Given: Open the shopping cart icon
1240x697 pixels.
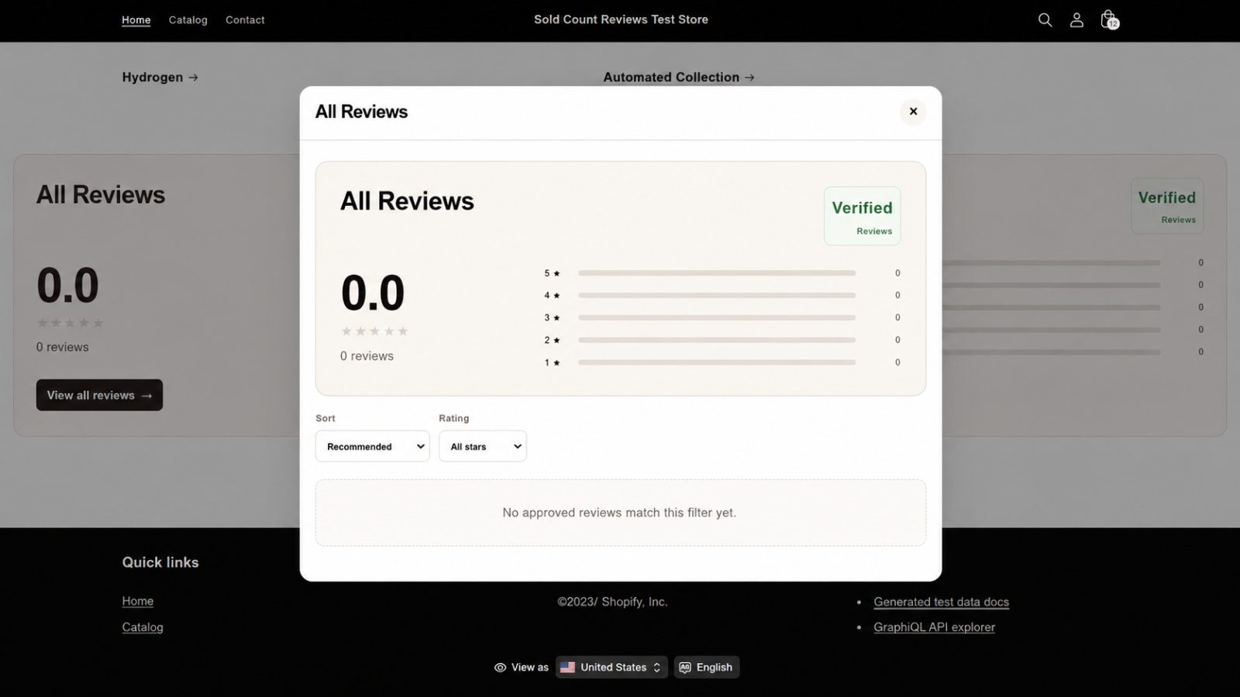Looking at the screenshot, I should pos(1109,20).
